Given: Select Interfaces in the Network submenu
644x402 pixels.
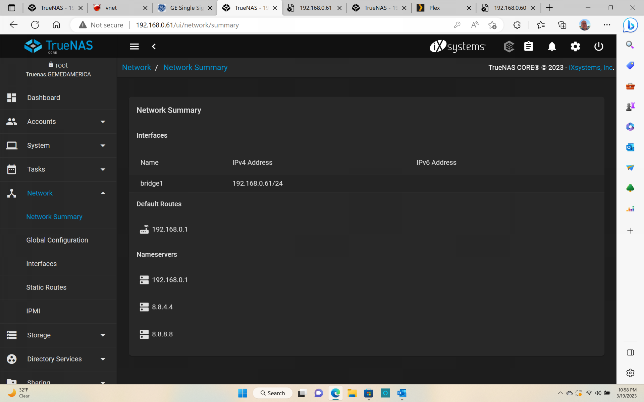Looking at the screenshot, I should pos(42,264).
